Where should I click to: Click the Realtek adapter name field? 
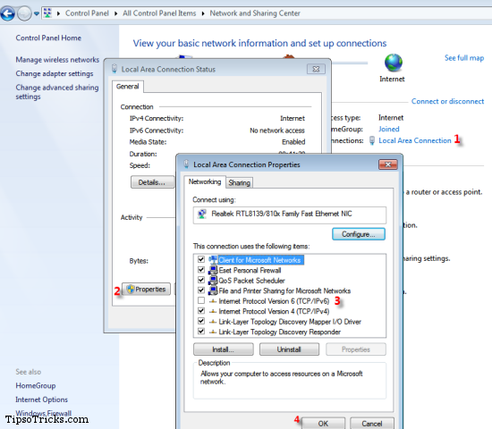point(289,214)
